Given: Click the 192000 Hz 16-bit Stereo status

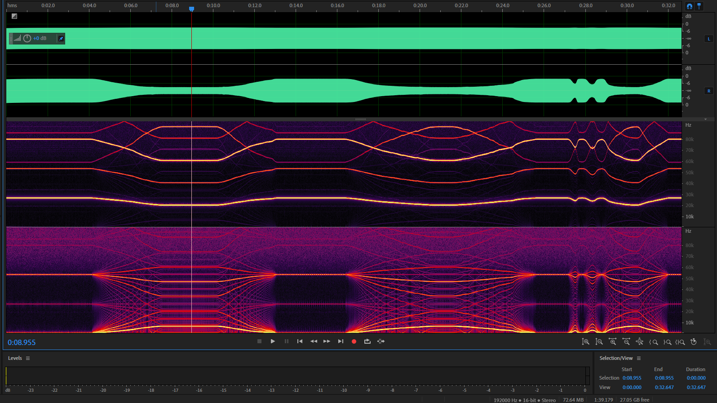Looking at the screenshot, I should 525,400.
